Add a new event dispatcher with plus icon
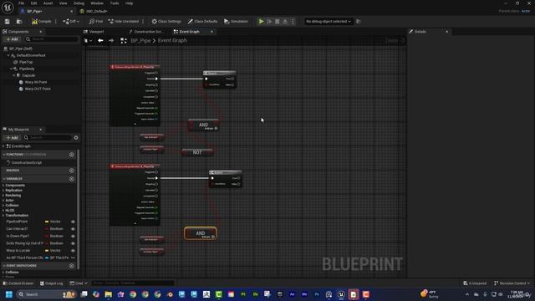 pyautogui.click(x=71, y=266)
